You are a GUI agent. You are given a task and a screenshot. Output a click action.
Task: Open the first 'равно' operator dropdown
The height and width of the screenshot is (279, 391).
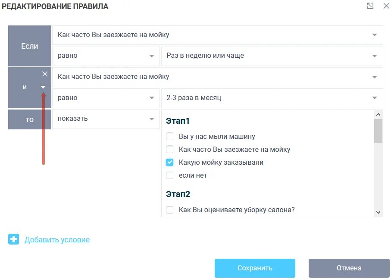click(151, 56)
